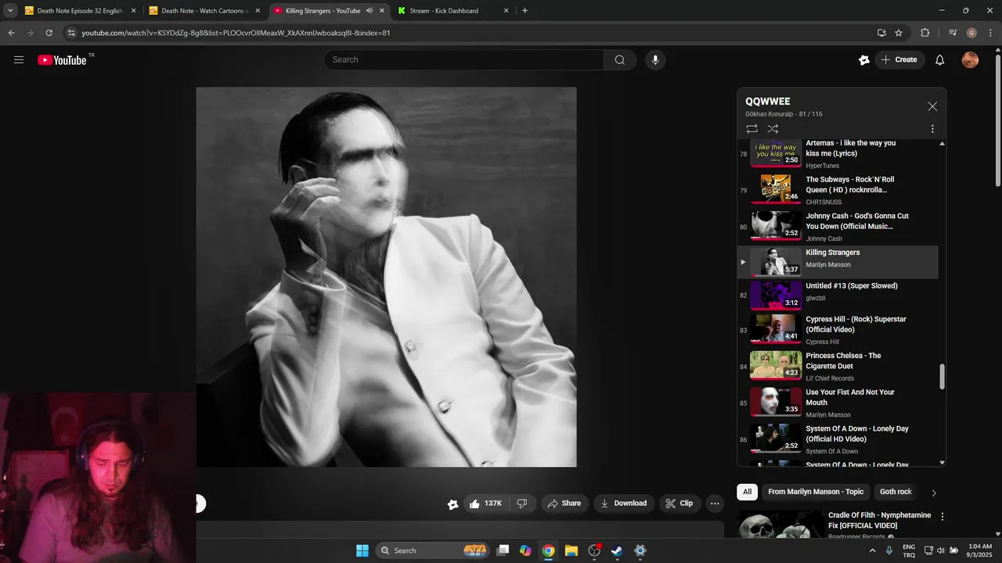Start voice search with the microphone
The height and width of the screenshot is (563, 1002).
[655, 59]
